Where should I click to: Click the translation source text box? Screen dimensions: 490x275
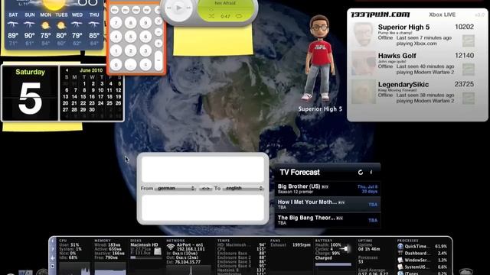[203, 170]
